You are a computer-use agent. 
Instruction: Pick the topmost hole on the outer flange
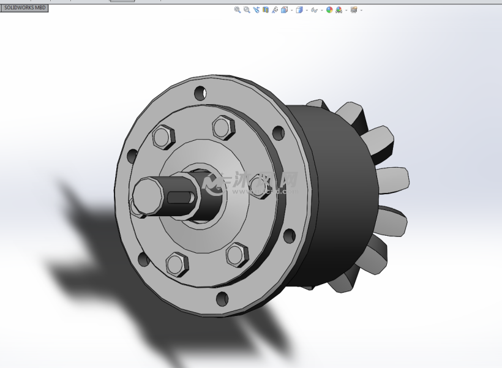[200, 93]
